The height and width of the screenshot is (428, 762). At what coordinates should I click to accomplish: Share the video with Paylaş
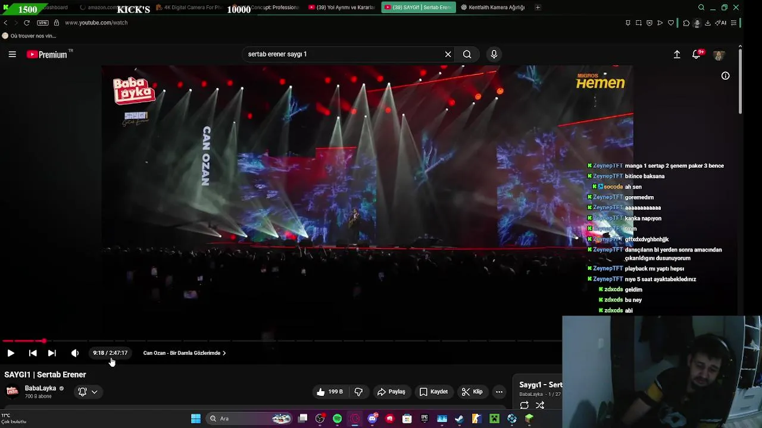pyautogui.click(x=391, y=392)
